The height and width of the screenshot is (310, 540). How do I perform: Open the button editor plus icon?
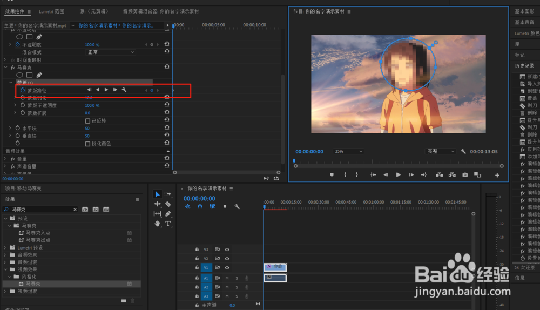[x=497, y=176]
